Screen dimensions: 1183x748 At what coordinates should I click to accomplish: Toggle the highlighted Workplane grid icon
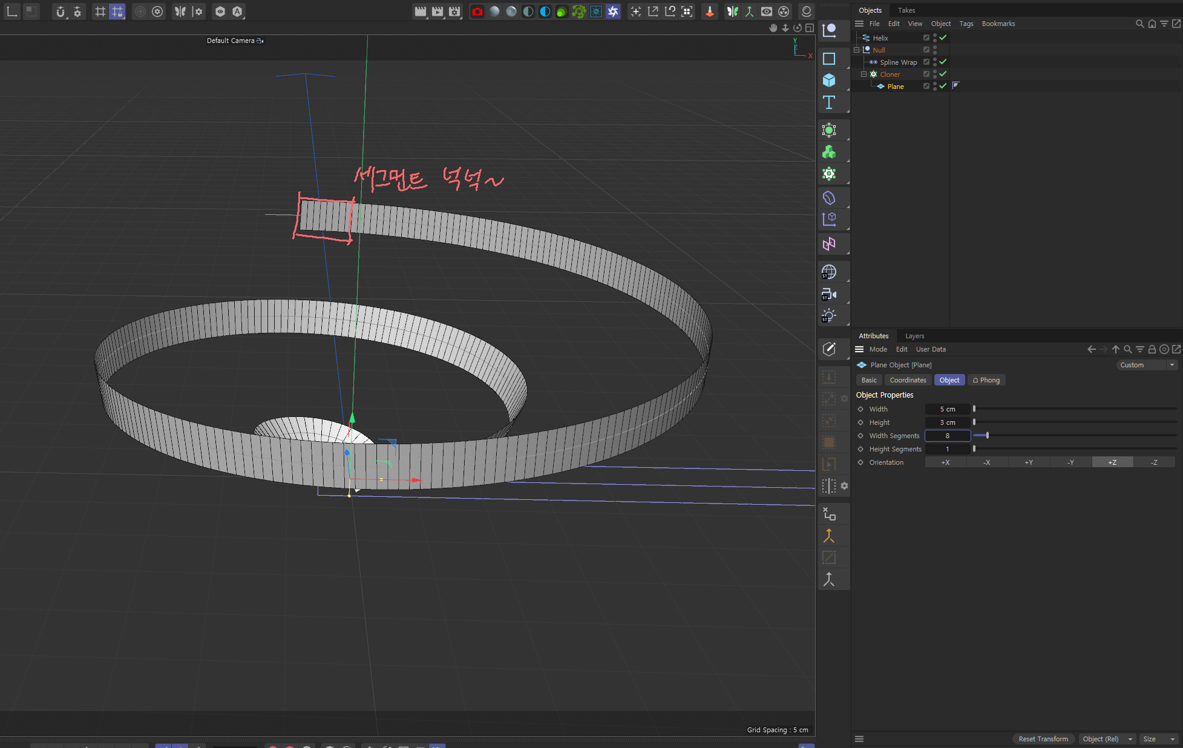[117, 11]
